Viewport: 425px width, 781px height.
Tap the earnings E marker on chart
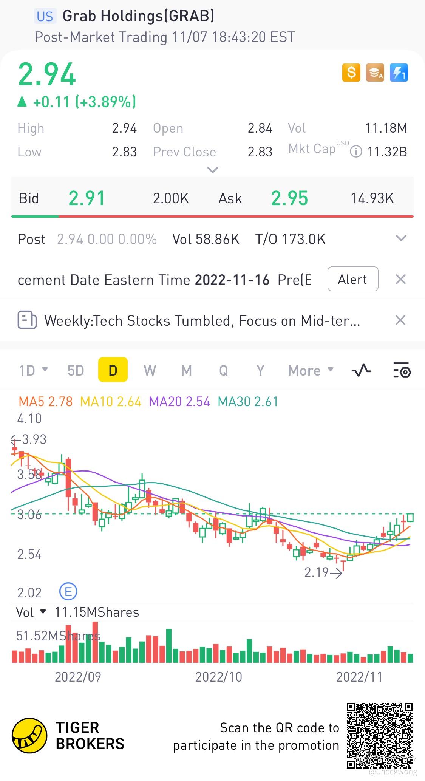68,591
